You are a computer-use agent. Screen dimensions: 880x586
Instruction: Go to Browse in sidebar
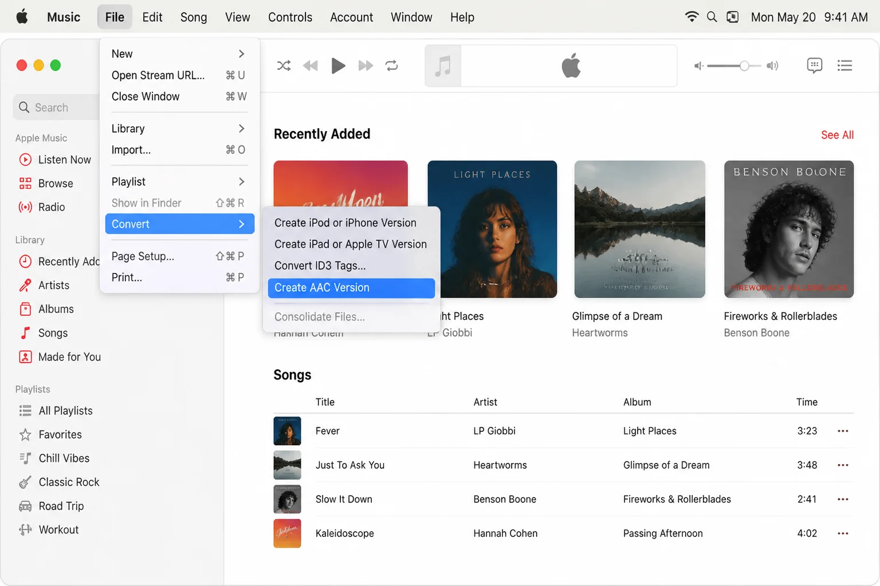click(x=46, y=184)
